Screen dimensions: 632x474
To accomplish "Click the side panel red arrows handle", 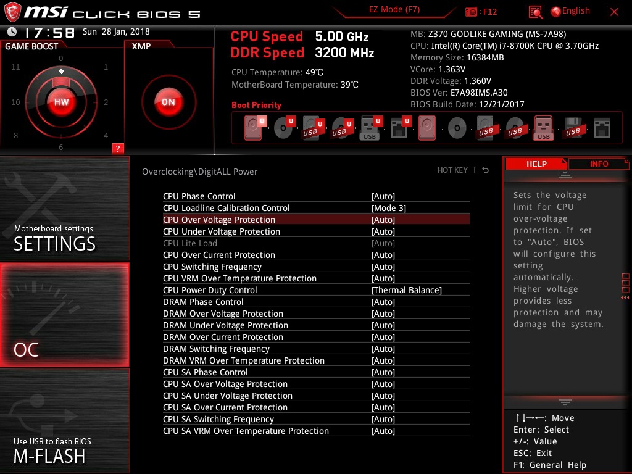I will 625,298.
